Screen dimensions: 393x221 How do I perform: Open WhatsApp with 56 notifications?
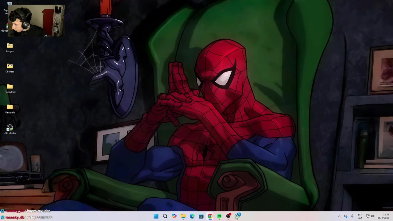pos(237,216)
